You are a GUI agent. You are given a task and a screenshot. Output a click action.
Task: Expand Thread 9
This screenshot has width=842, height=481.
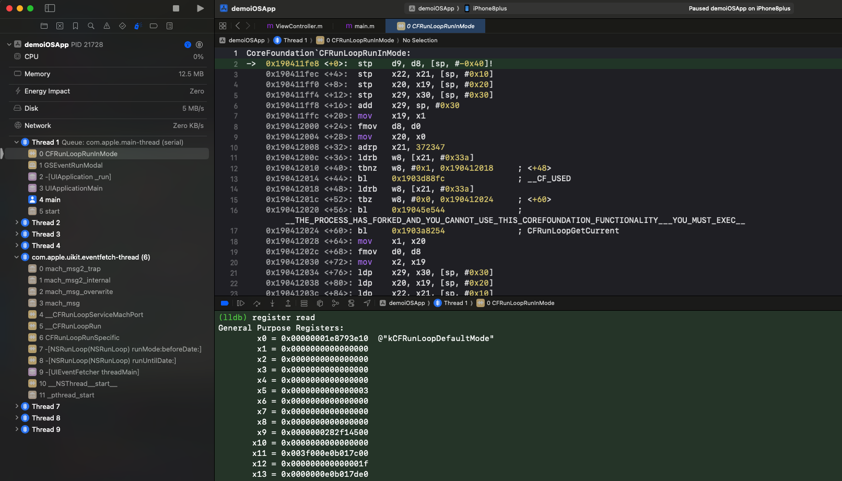point(16,429)
